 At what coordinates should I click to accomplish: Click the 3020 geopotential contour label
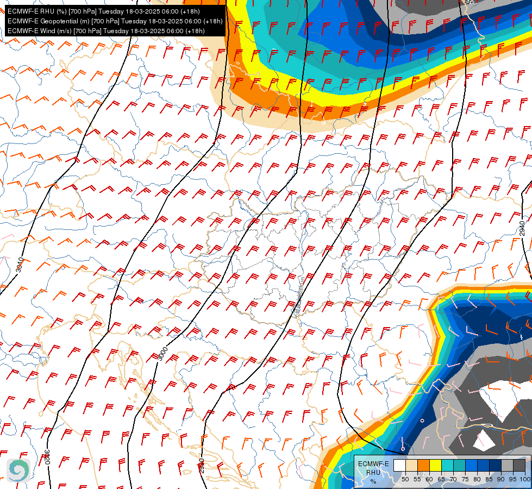tap(47, 457)
